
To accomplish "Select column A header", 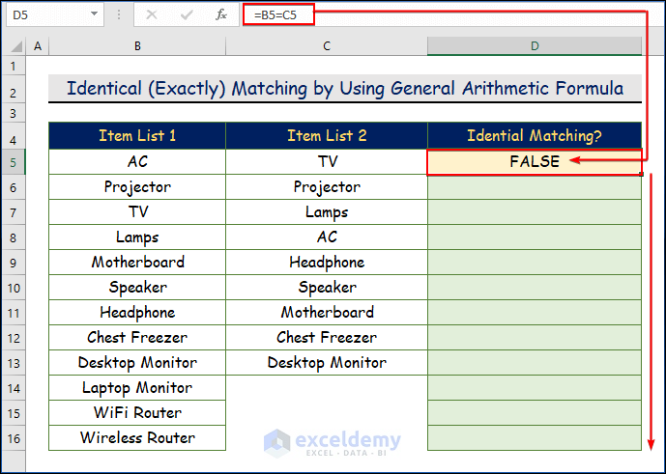I will click(38, 46).
